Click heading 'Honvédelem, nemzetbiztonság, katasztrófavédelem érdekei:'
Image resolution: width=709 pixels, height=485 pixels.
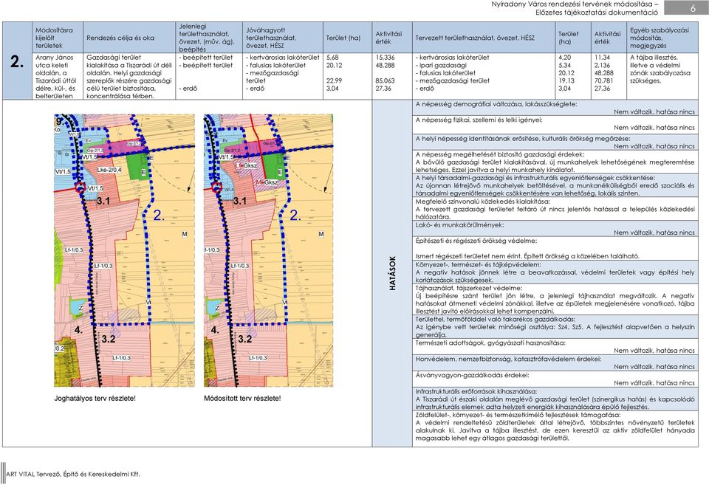pyautogui.click(x=508, y=359)
